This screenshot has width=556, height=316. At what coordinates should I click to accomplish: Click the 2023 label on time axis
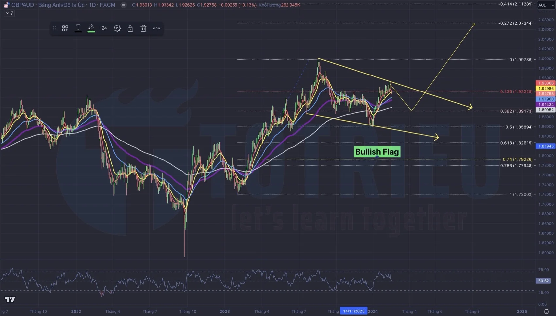coord(225,311)
